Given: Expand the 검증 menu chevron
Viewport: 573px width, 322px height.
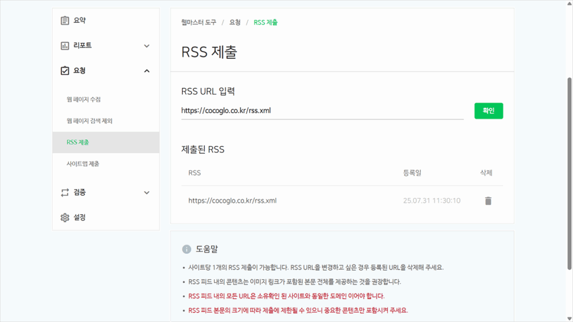Looking at the screenshot, I should [x=147, y=193].
